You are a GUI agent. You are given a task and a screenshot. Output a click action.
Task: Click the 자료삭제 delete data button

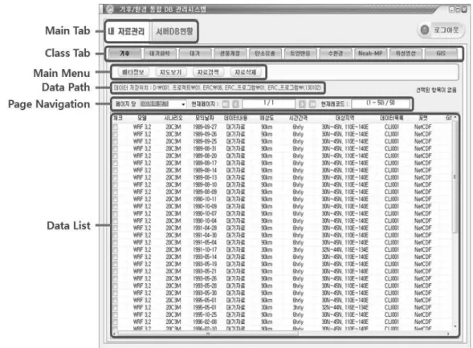point(245,72)
